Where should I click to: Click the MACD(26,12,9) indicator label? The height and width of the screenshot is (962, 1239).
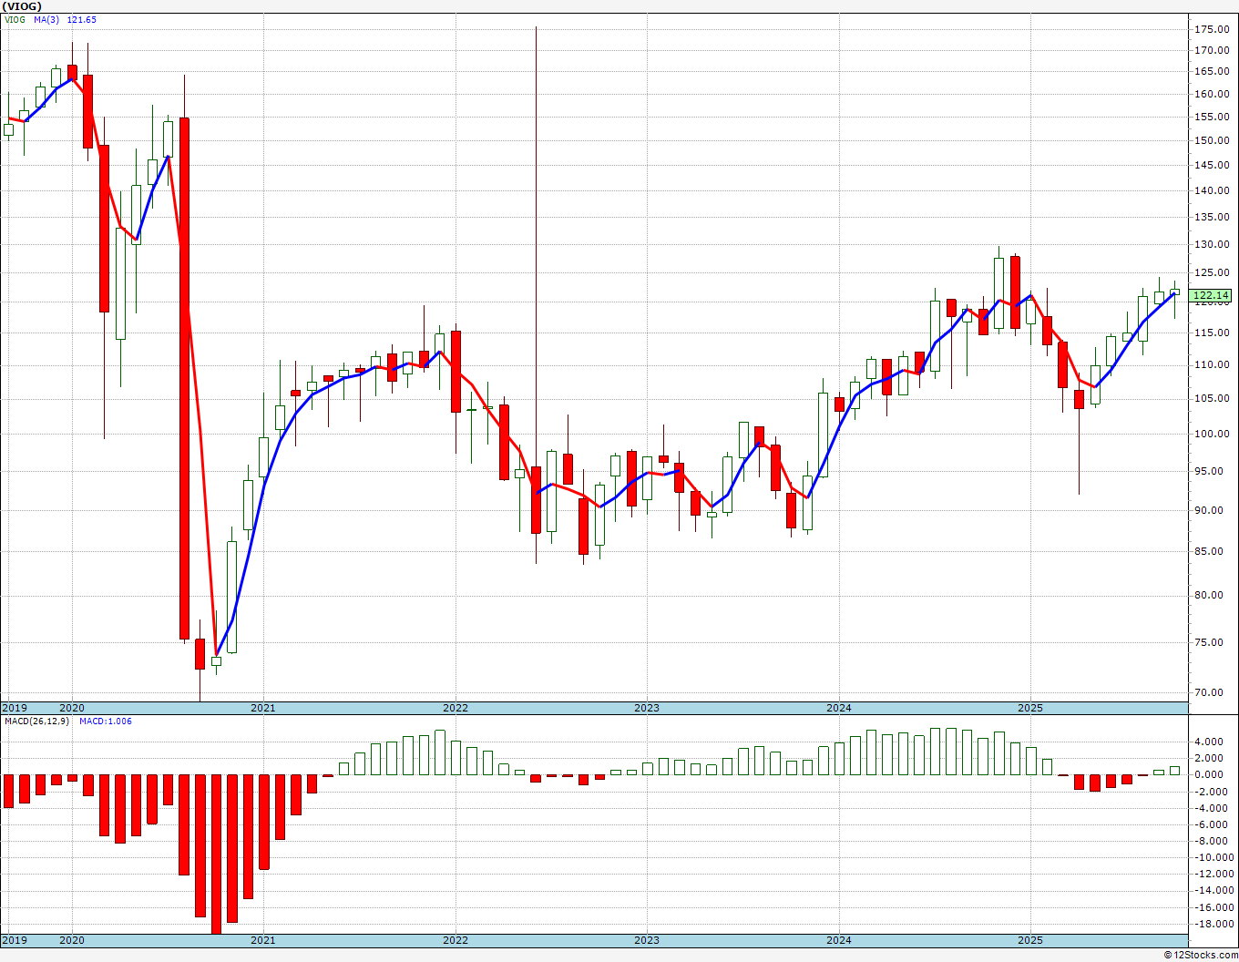[x=36, y=721]
